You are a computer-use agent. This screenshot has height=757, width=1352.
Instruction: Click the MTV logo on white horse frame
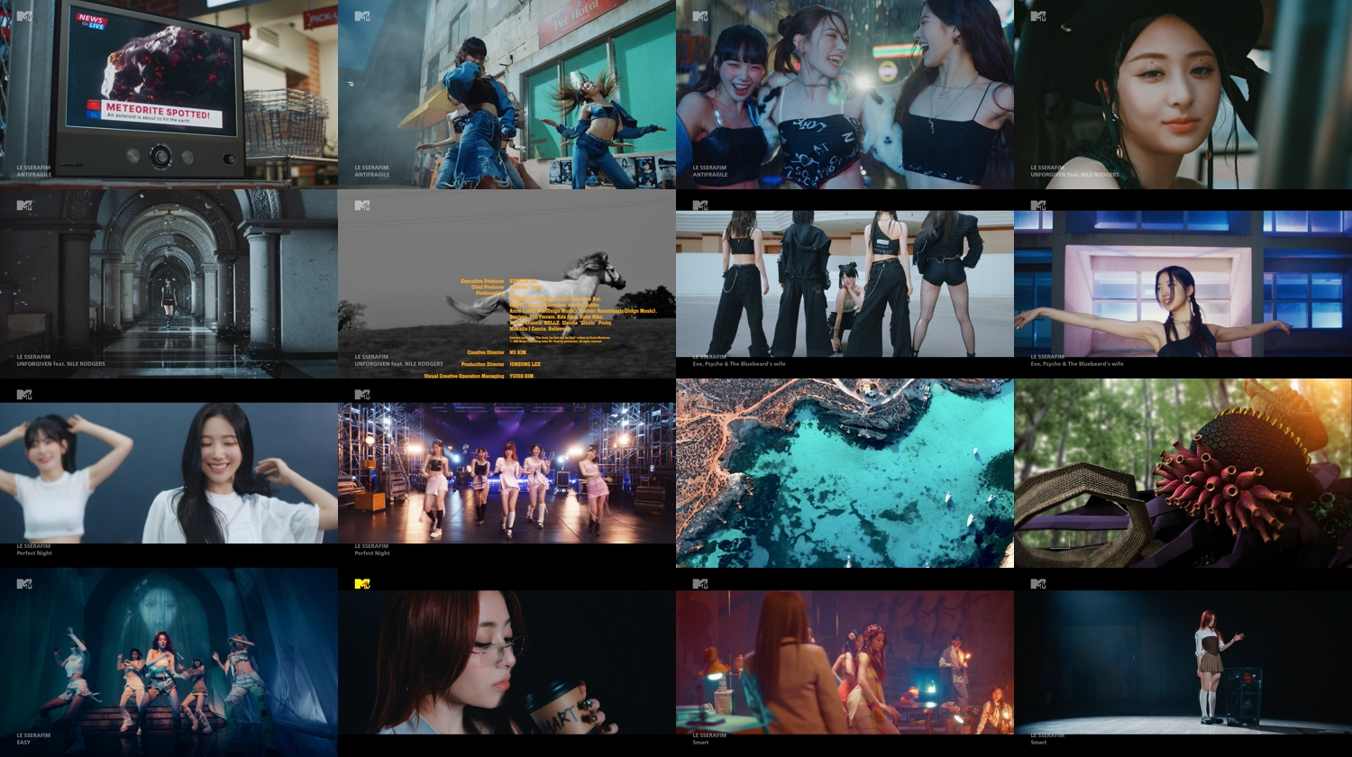(362, 205)
